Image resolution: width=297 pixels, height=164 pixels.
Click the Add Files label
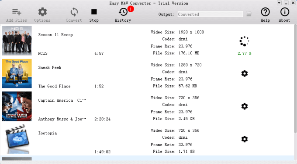[x=17, y=20]
